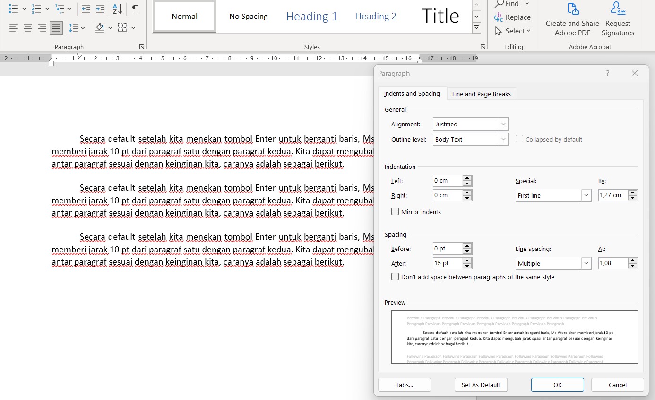Screen dimensions: 655x400
Task: Confirm settings with the OK button
Action: pyautogui.click(x=557, y=384)
